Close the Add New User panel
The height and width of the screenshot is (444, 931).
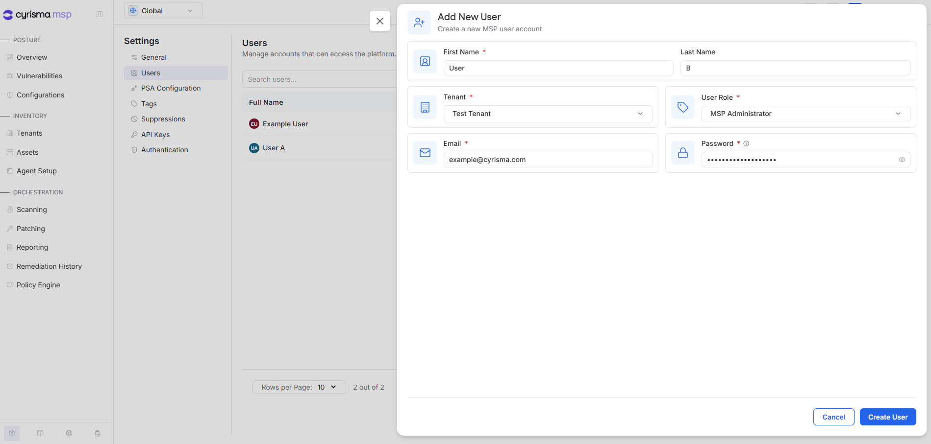tap(380, 21)
